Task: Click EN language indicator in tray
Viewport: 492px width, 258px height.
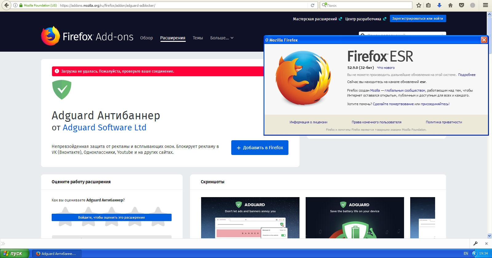Action: click(x=466, y=253)
